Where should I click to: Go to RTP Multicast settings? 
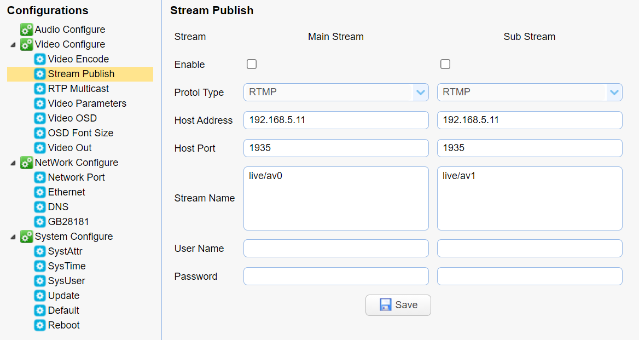pyautogui.click(x=78, y=89)
